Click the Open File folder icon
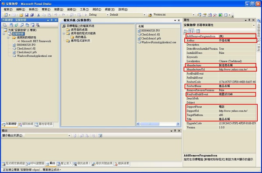The height and width of the screenshot is (173, 262). (x=21, y=15)
